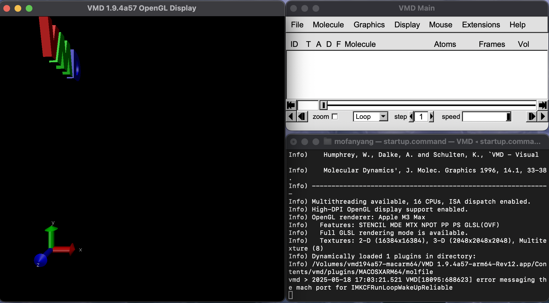
Task: Click the 'zoom' label in VMD Main
Action: [321, 117]
